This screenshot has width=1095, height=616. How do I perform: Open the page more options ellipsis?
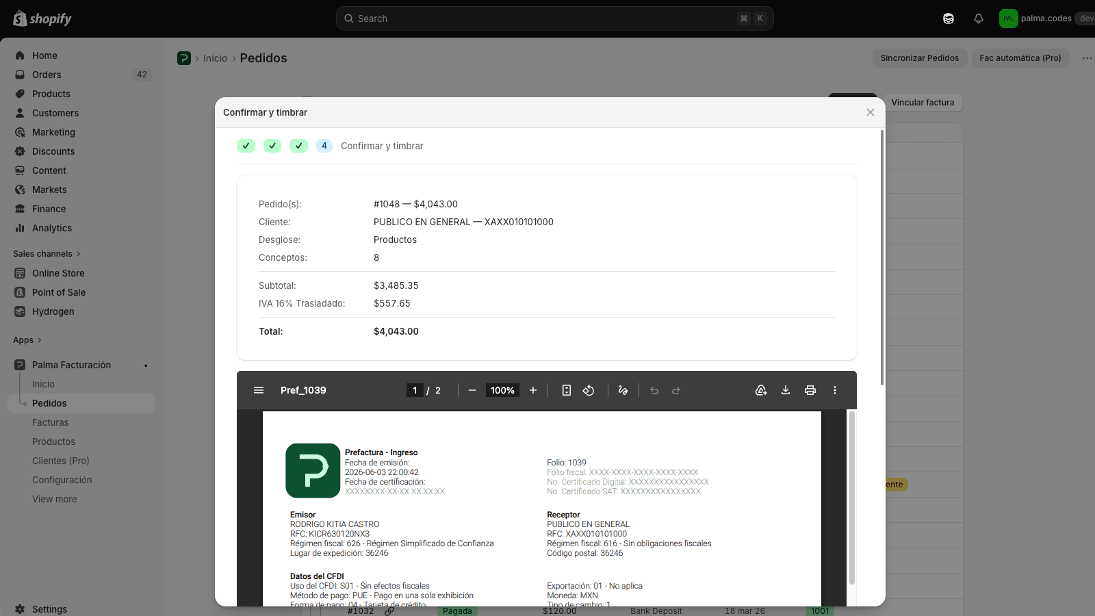click(x=1087, y=58)
